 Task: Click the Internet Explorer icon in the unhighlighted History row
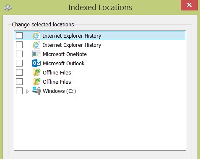coord(36,45)
